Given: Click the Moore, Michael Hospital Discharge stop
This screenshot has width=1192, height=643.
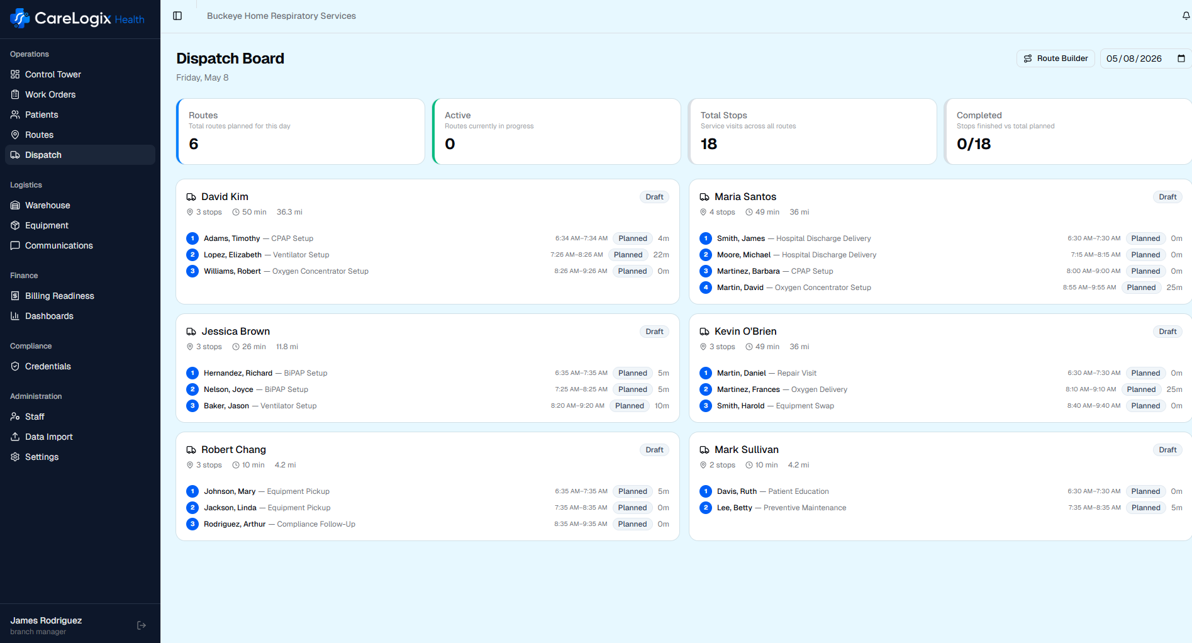Looking at the screenshot, I should 941,255.
